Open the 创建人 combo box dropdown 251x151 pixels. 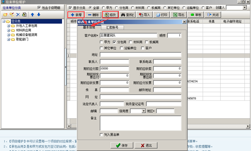[x=244, y=7]
